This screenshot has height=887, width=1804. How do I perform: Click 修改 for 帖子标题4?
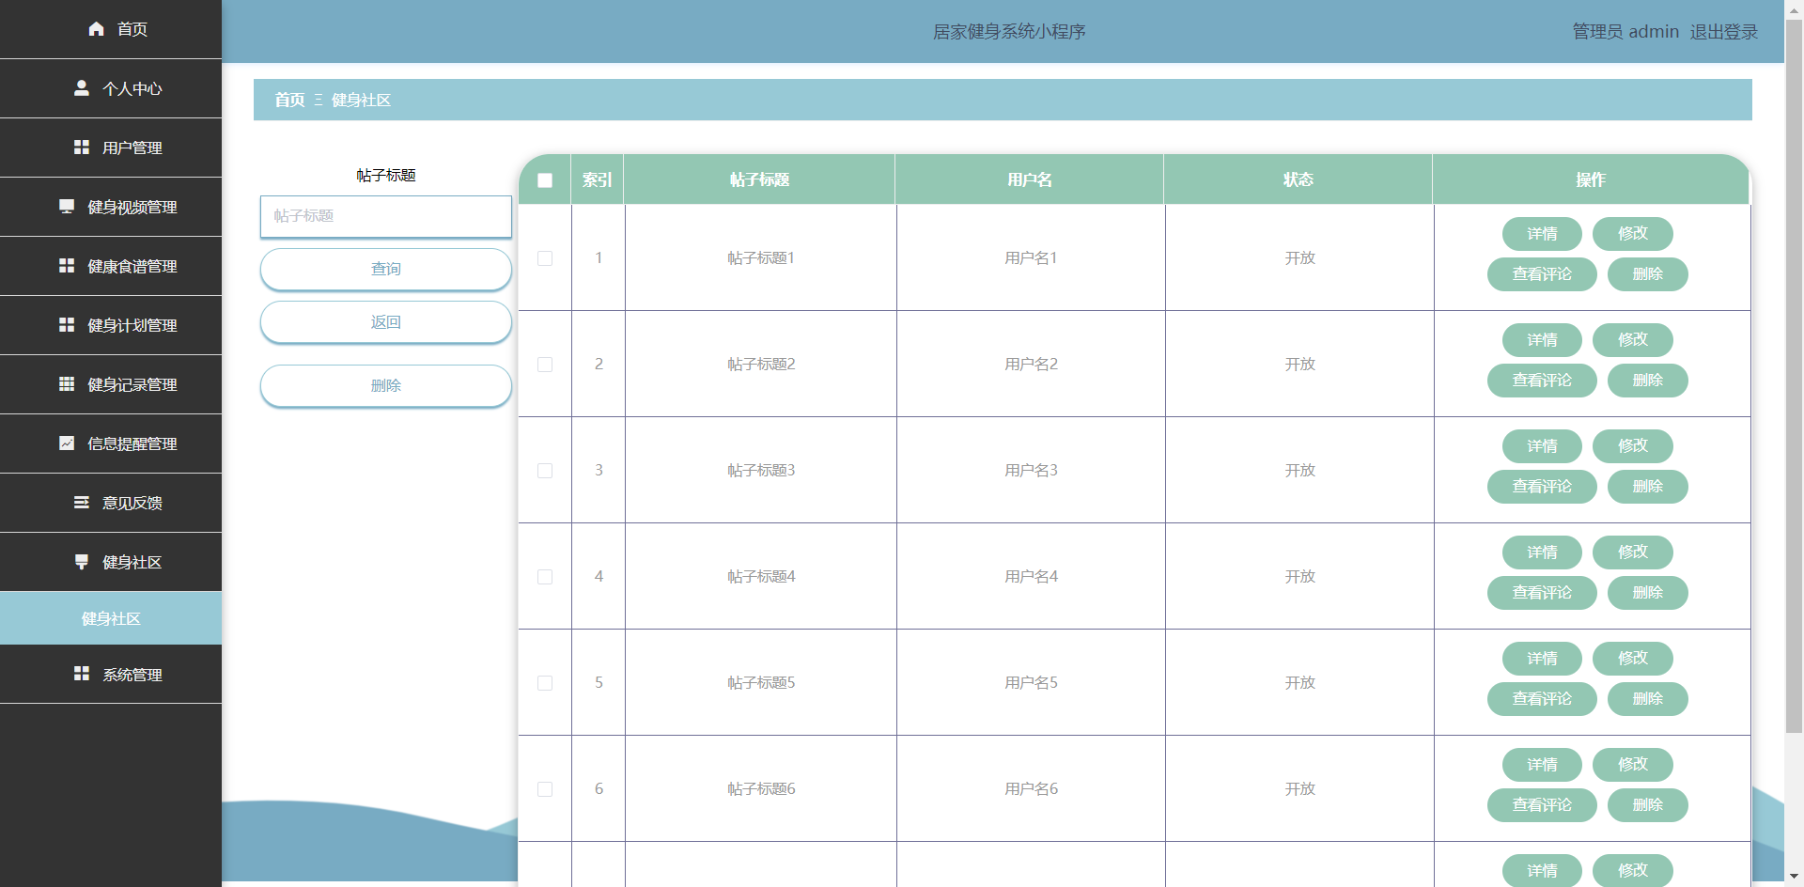point(1633,552)
